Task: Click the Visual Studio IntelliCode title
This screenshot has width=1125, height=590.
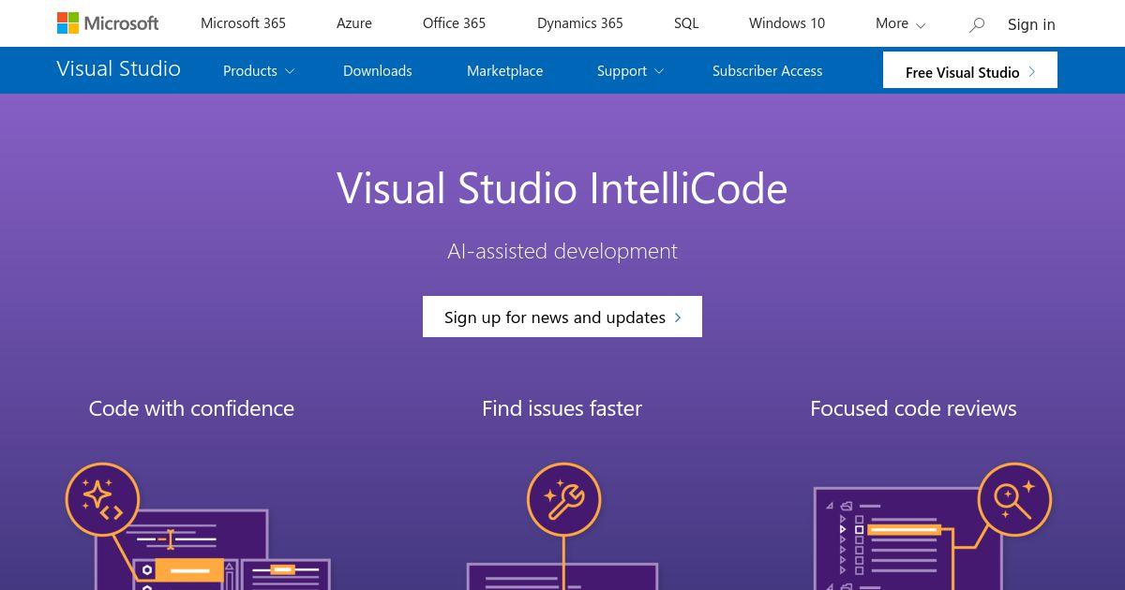Action: [562, 188]
